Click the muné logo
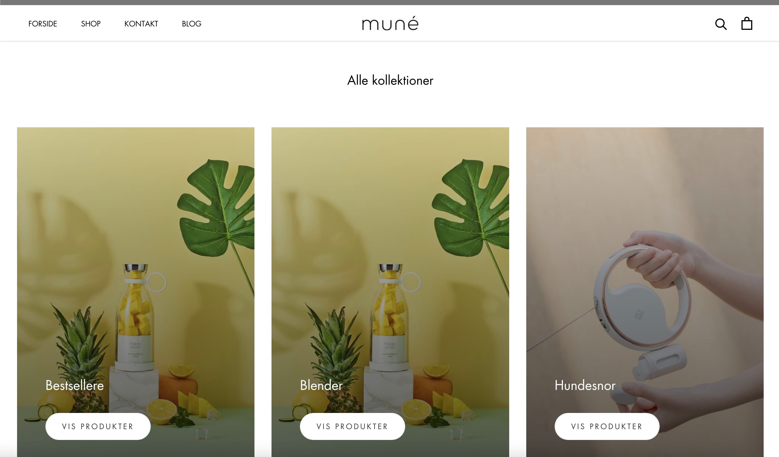Image resolution: width=779 pixels, height=457 pixels. [390, 23]
